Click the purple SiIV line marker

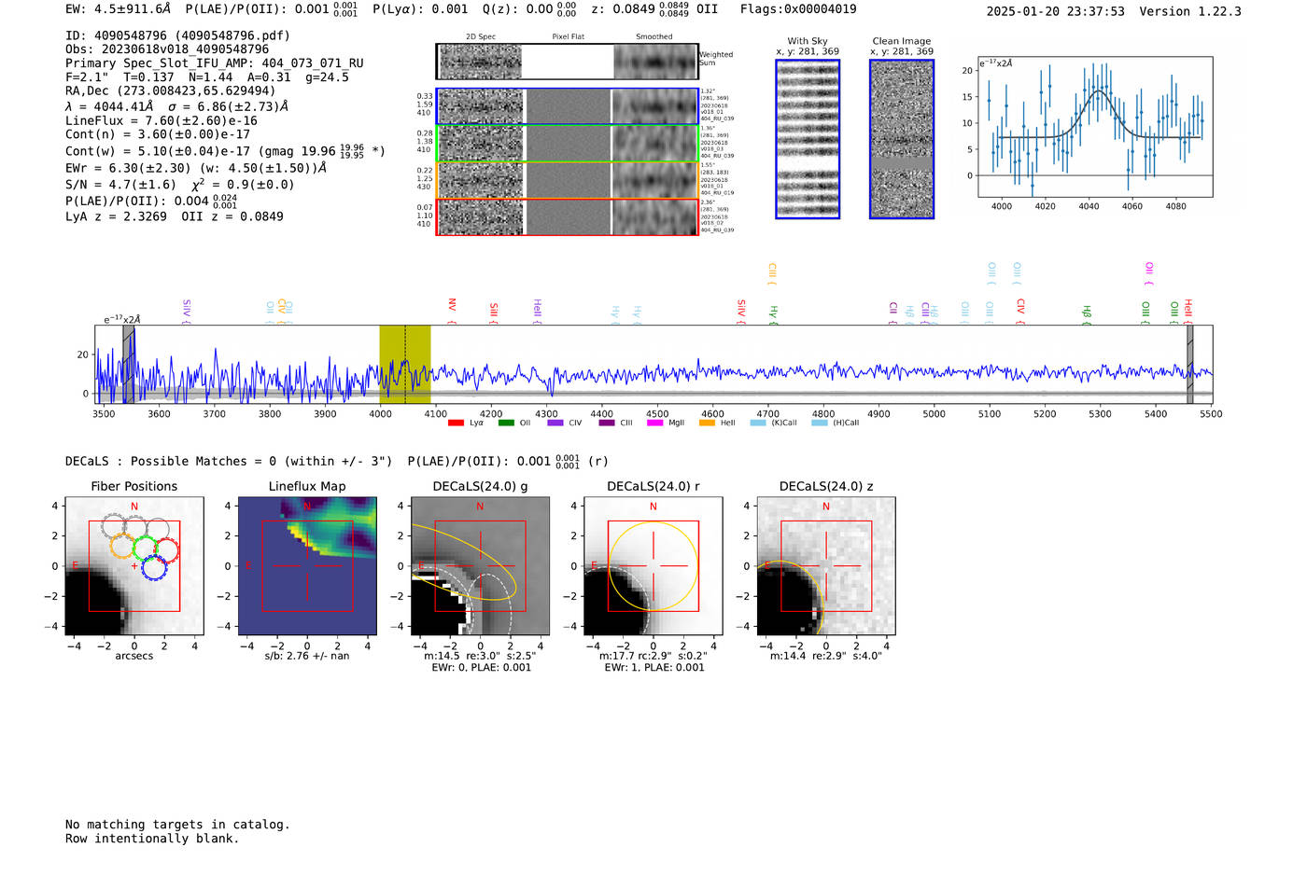click(187, 312)
